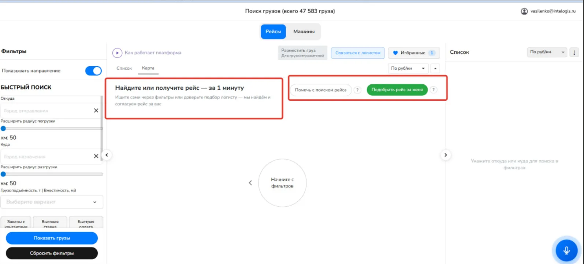Switch to the Рейсы tab
584x264 pixels.
coord(273,32)
